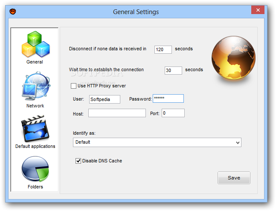Click the golden globe image
This screenshot has height=211, width=276.
pos(233,58)
